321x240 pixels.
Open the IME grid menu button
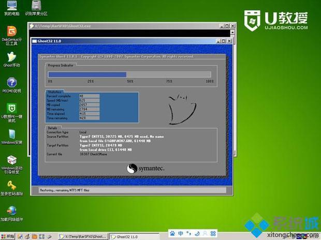coord(213,233)
